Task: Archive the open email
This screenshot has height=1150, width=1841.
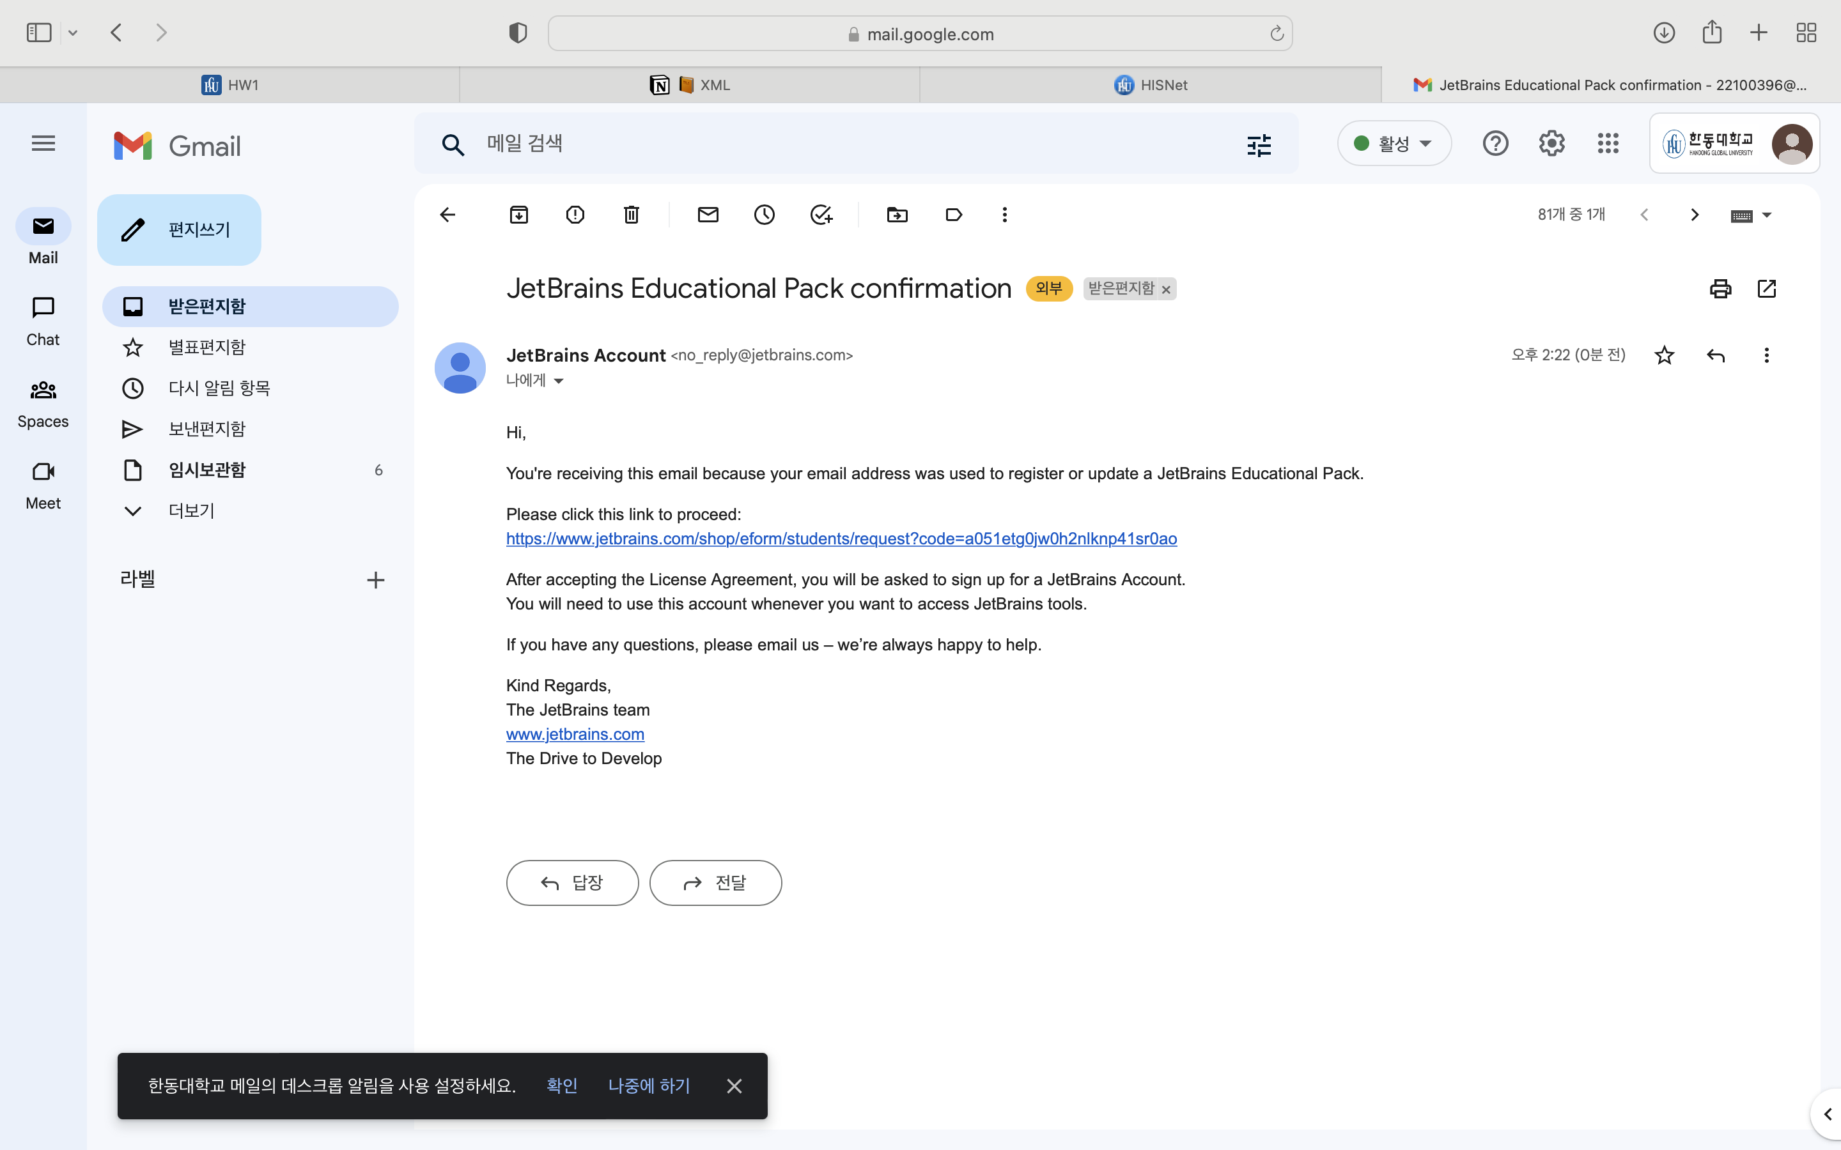Action: click(x=519, y=215)
